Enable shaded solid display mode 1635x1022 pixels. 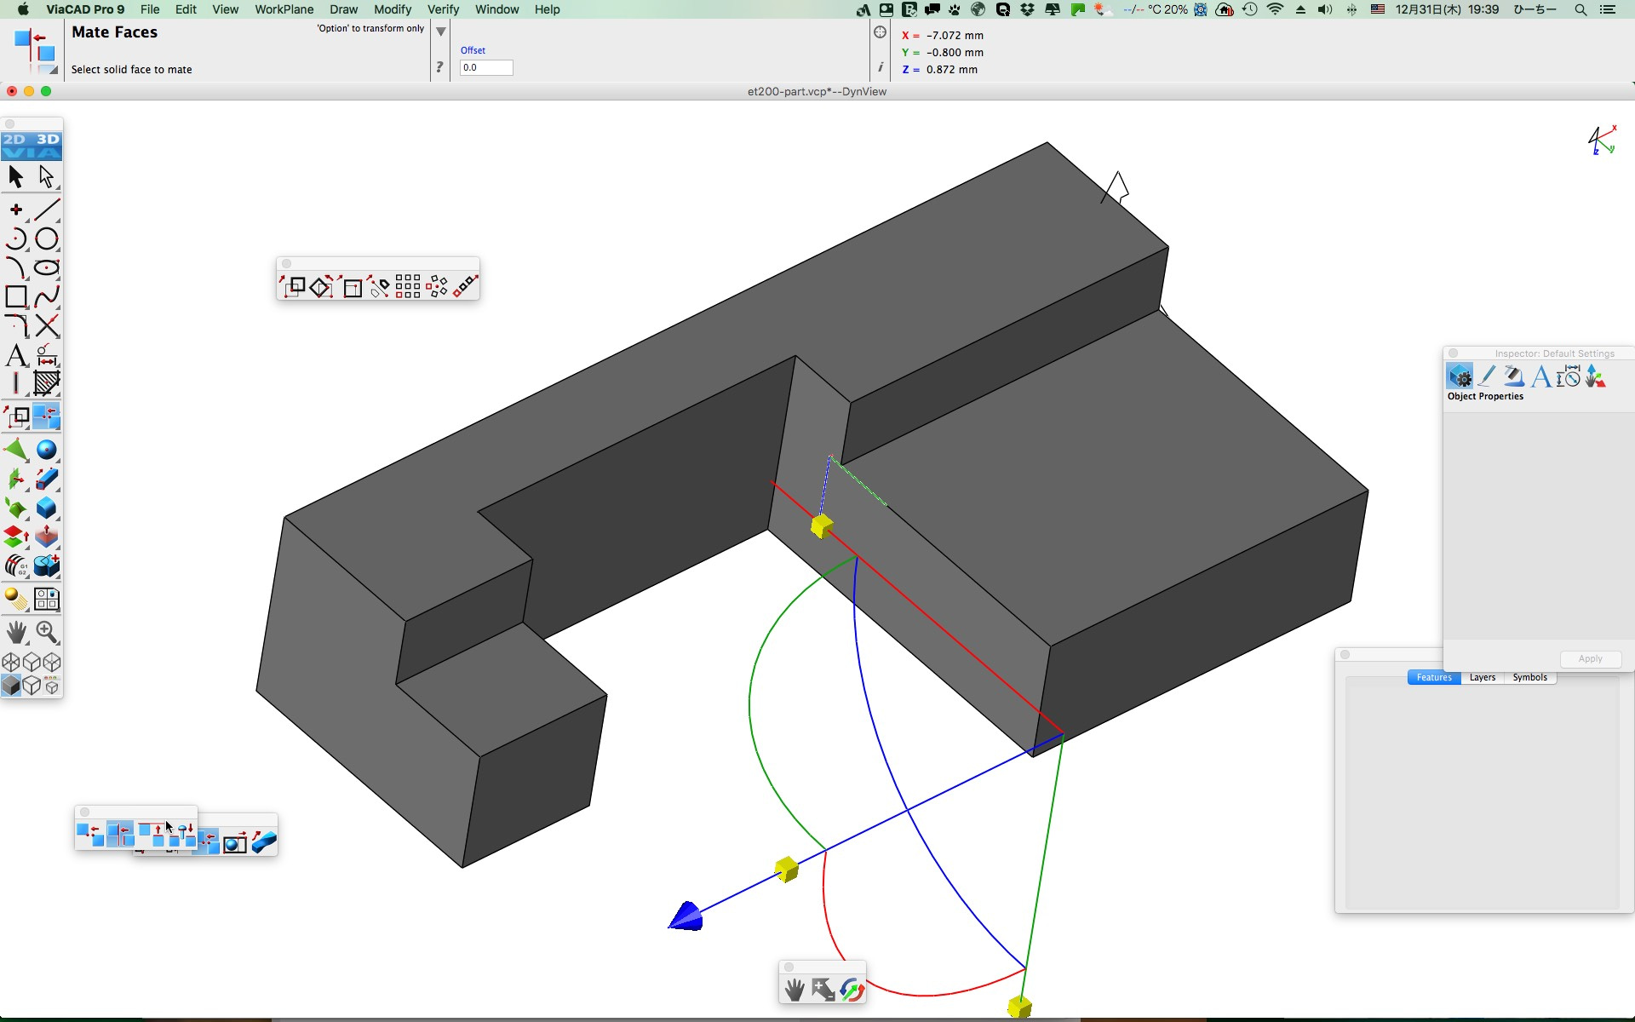pos(11,686)
